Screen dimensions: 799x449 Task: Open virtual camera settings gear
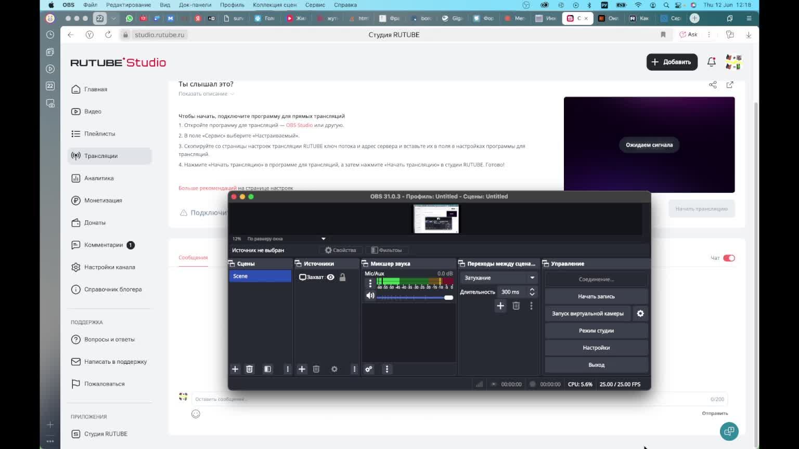[640, 313]
